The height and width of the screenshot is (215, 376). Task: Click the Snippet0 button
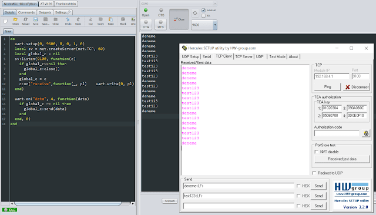(170, 201)
